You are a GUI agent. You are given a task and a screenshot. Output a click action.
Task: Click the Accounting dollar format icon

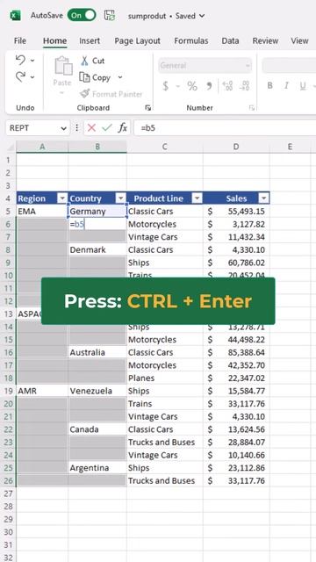(x=165, y=86)
